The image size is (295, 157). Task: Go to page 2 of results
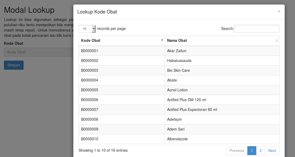point(261,151)
